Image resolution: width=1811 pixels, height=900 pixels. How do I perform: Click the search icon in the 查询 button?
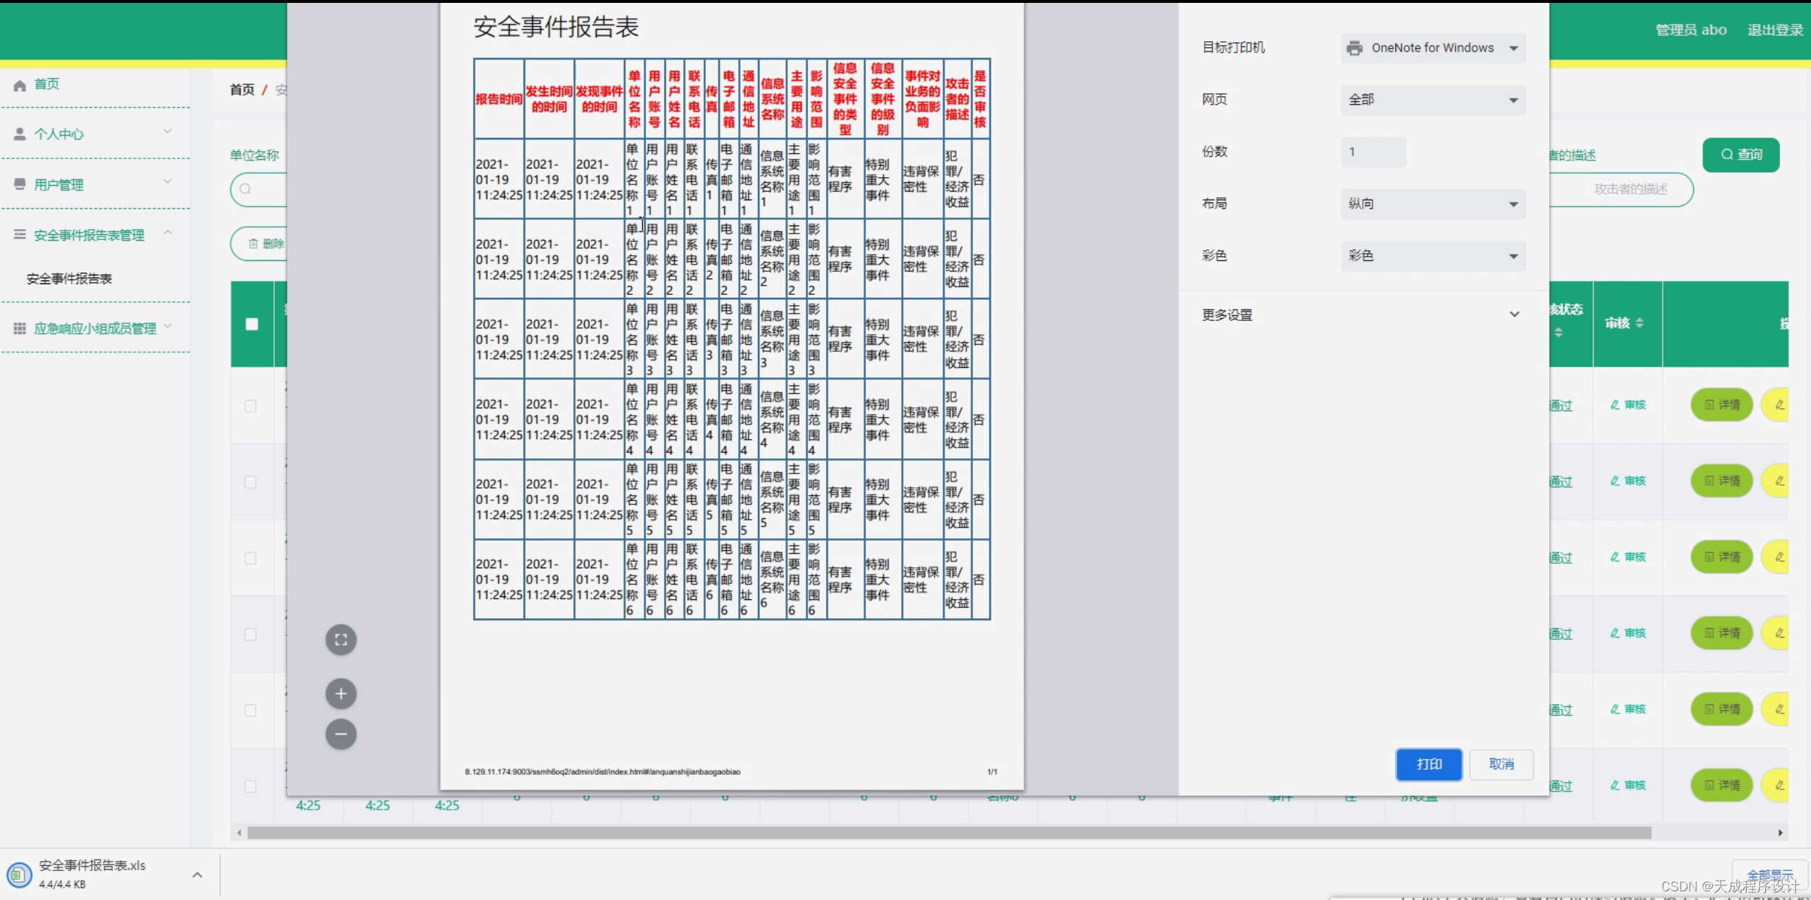[x=1727, y=155]
